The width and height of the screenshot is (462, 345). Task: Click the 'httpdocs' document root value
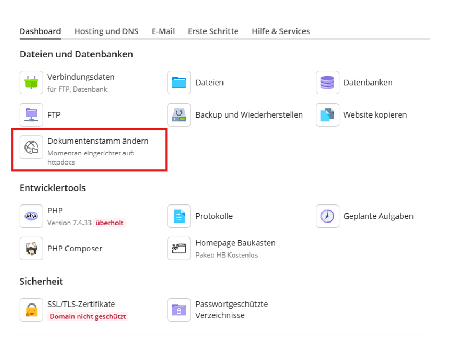coord(61,162)
